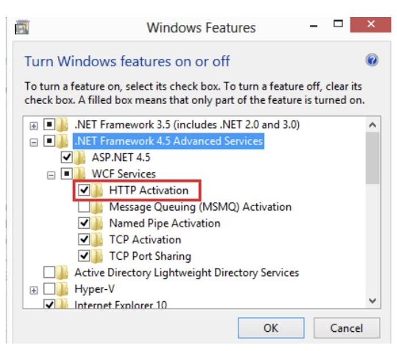Select the 'Hyper-V' label
Viewport: 397px width, 351px height.
(95, 289)
